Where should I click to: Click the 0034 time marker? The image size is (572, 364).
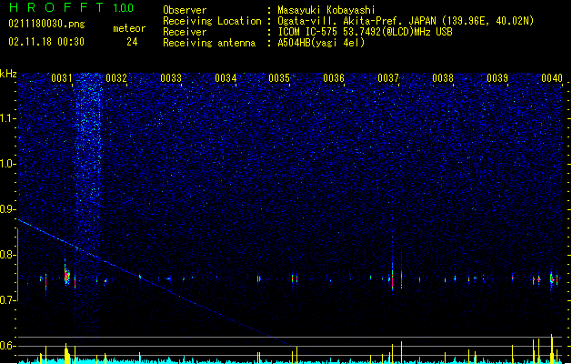tap(226, 78)
